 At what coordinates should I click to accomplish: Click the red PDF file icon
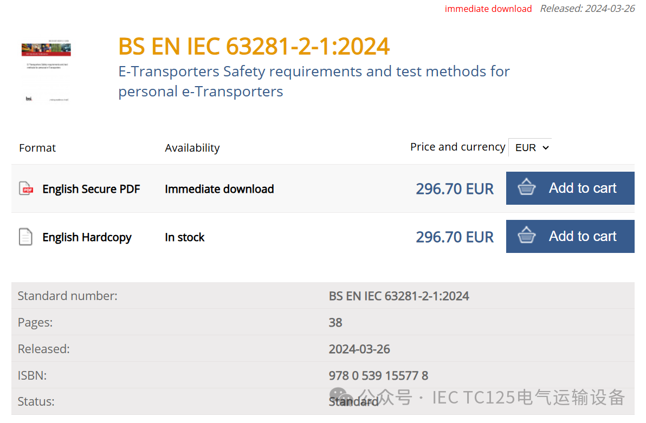26,188
